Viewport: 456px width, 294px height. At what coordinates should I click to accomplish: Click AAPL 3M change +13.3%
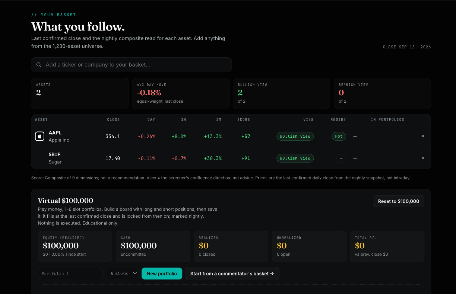(213, 137)
